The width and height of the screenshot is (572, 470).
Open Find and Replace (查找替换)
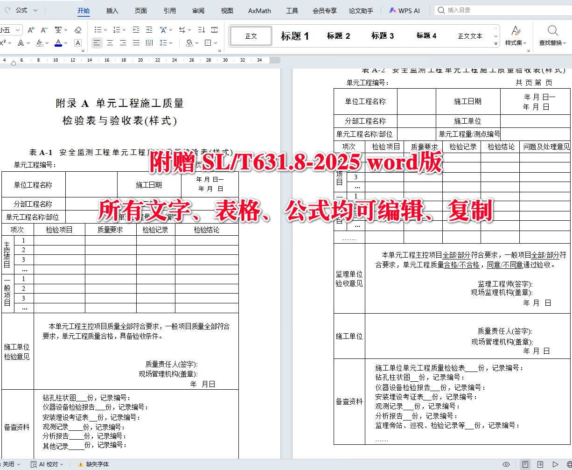pos(553,35)
